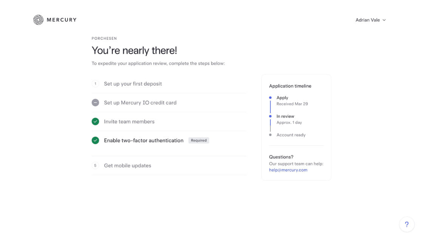Click the Required badge

click(199, 140)
